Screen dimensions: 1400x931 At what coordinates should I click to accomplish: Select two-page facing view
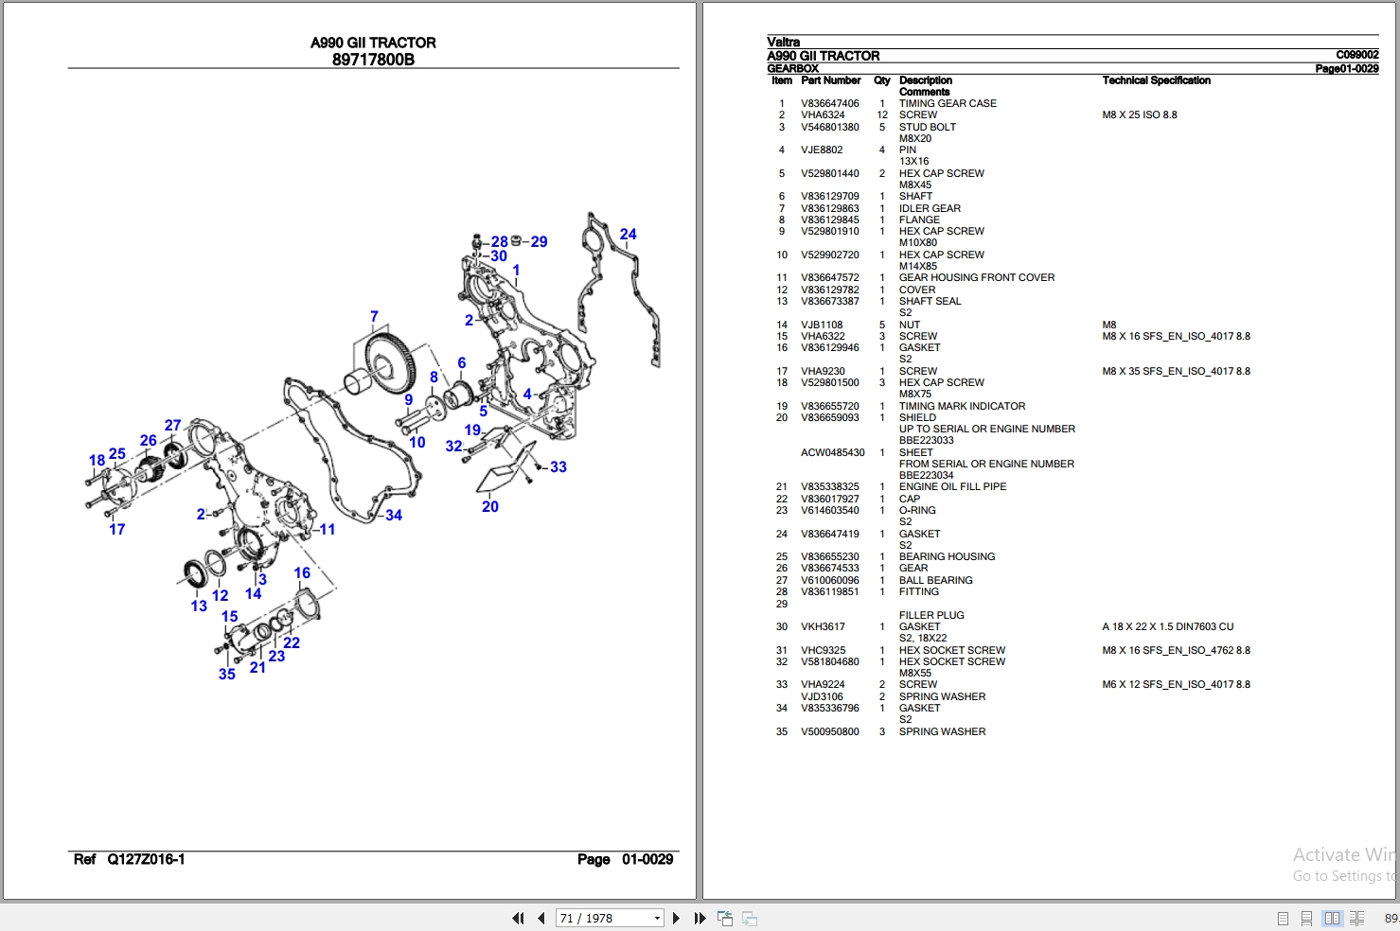pos(1332,918)
